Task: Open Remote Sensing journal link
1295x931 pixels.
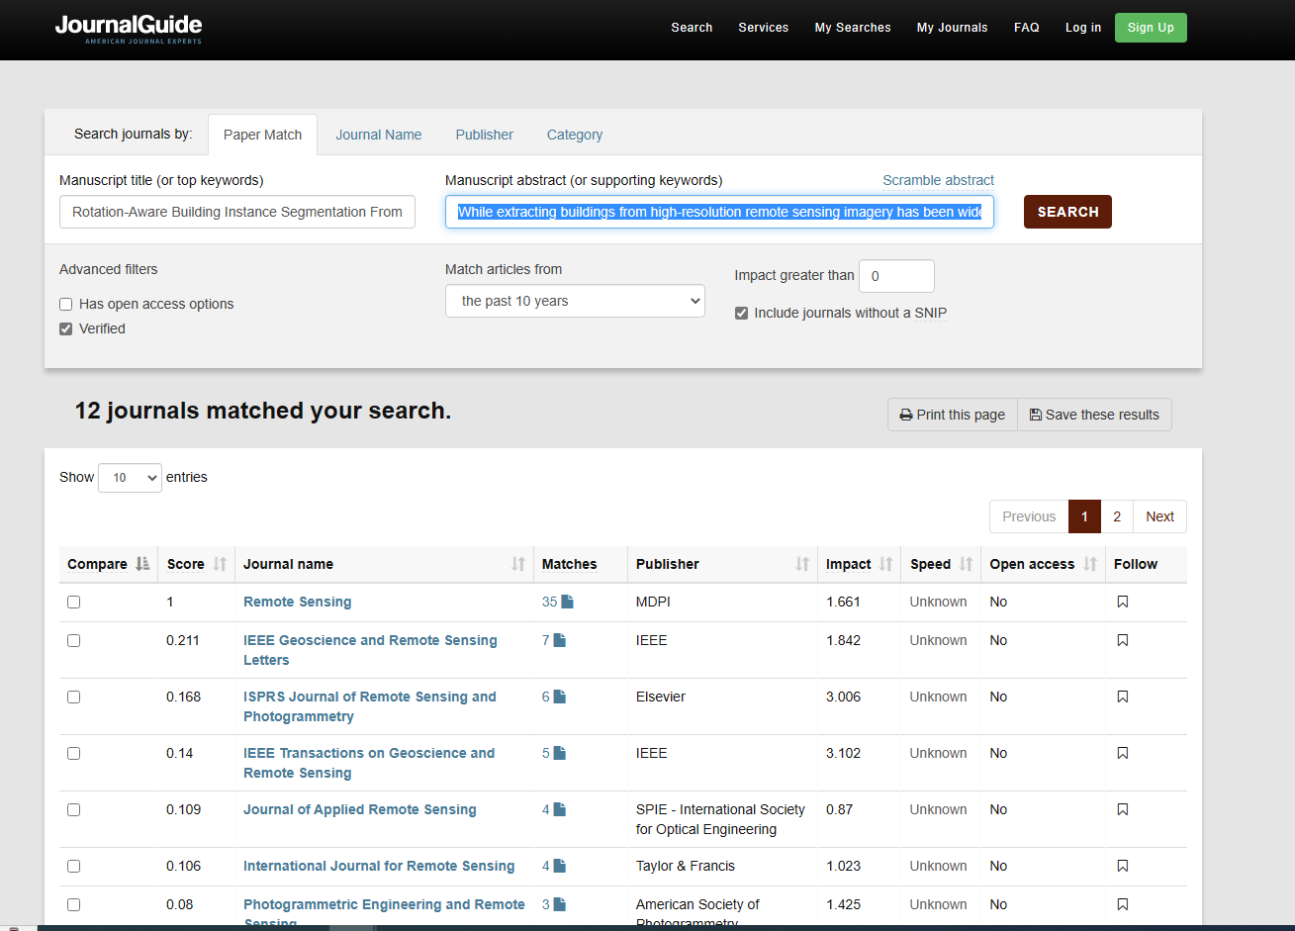Action: [297, 602]
